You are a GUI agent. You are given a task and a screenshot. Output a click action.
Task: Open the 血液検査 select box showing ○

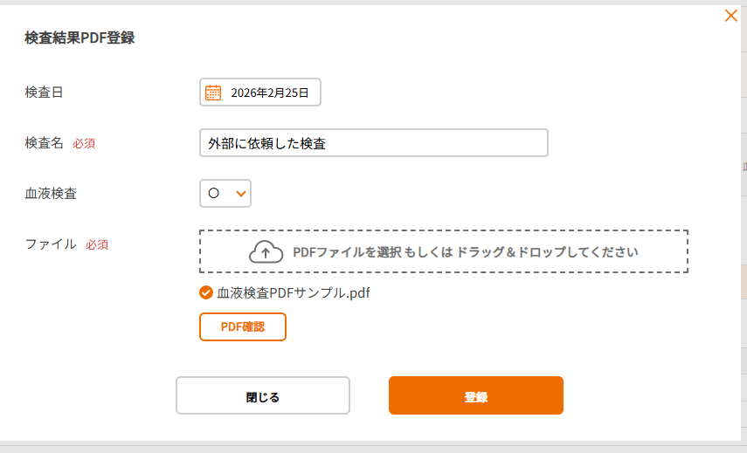click(225, 194)
